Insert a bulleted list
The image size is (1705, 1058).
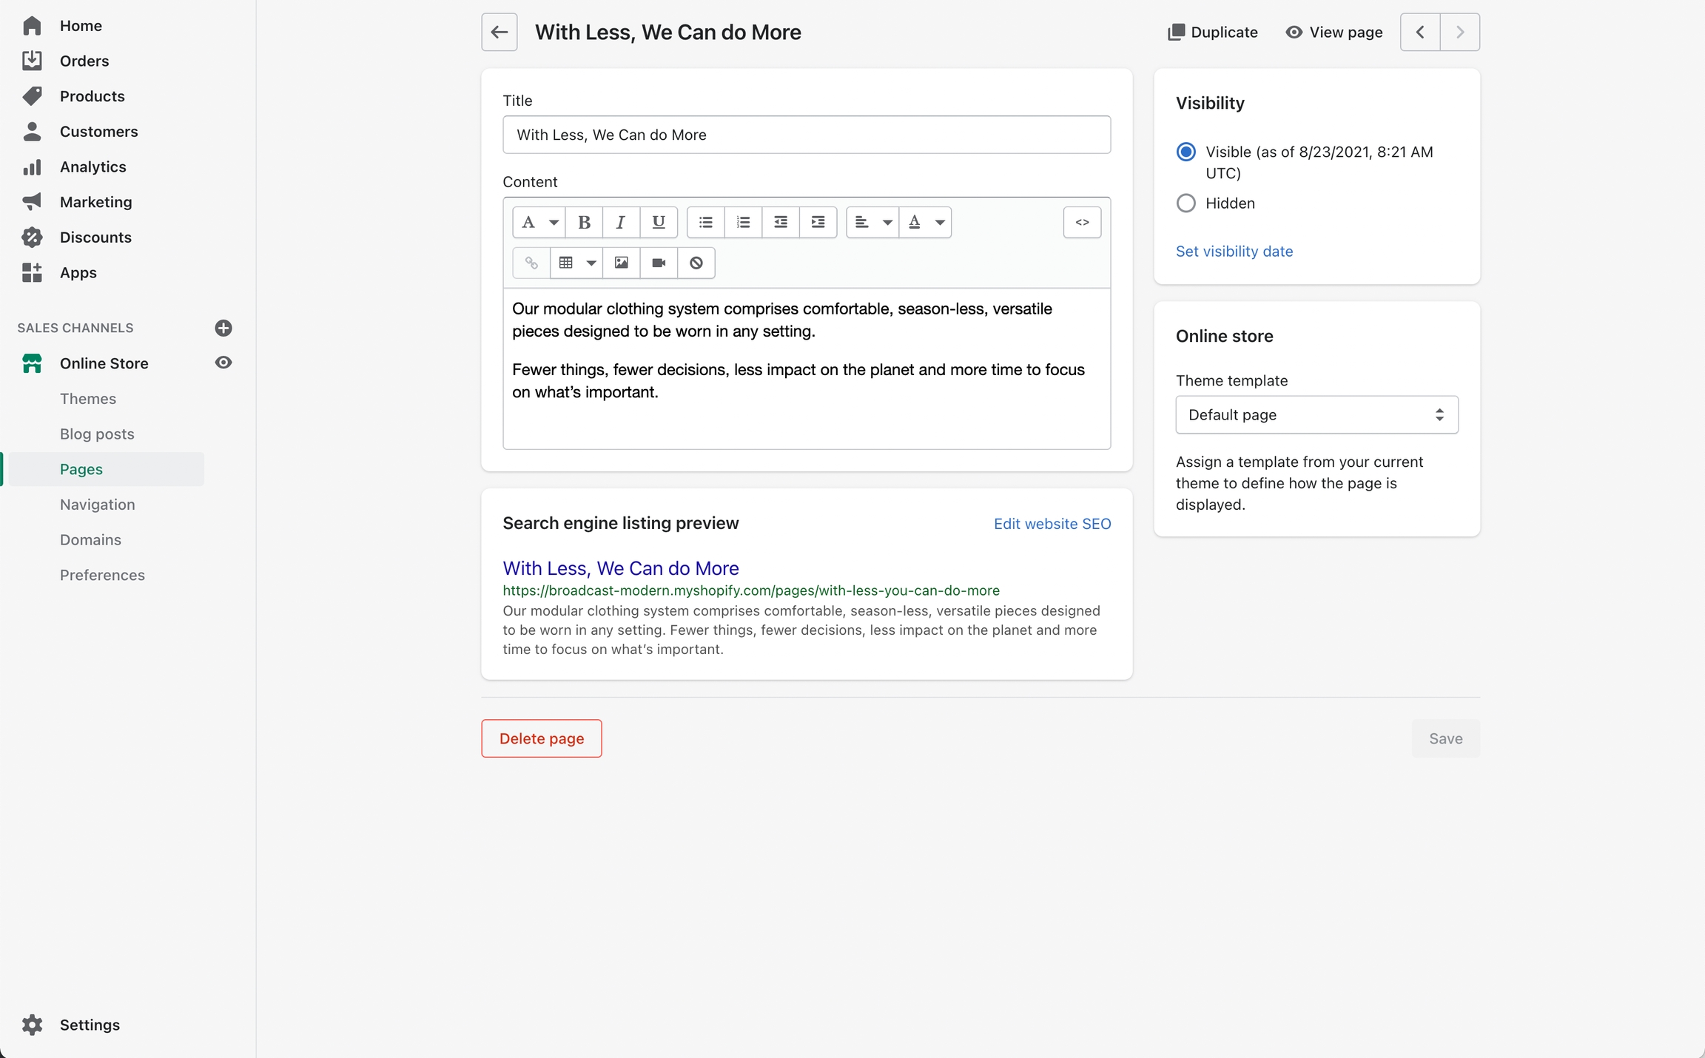coord(706,222)
